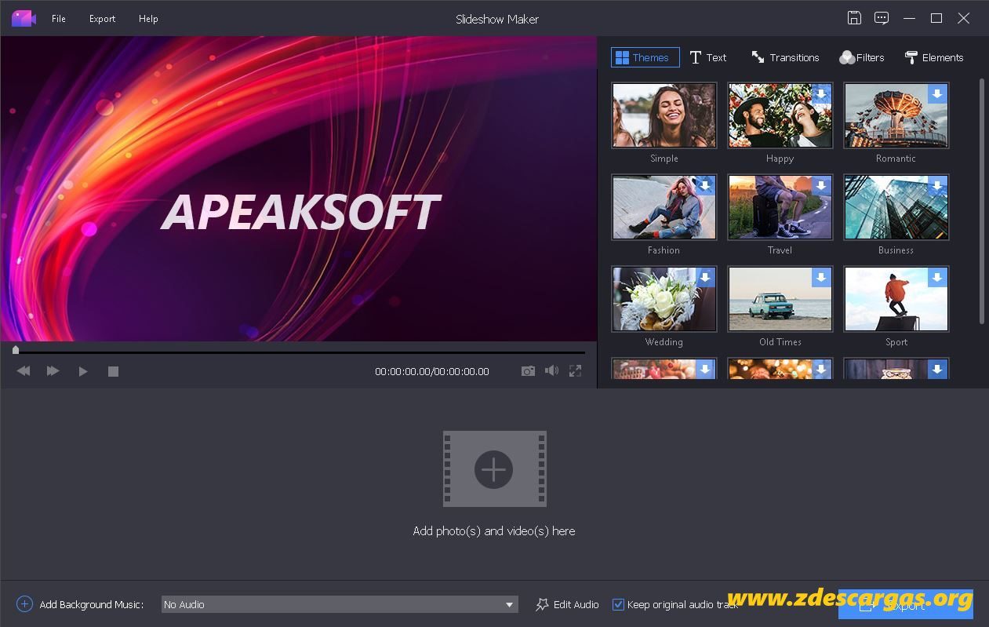Click the save project icon in title bar
The image size is (989, 627).
pyautogui.click(x=855, y=18)
